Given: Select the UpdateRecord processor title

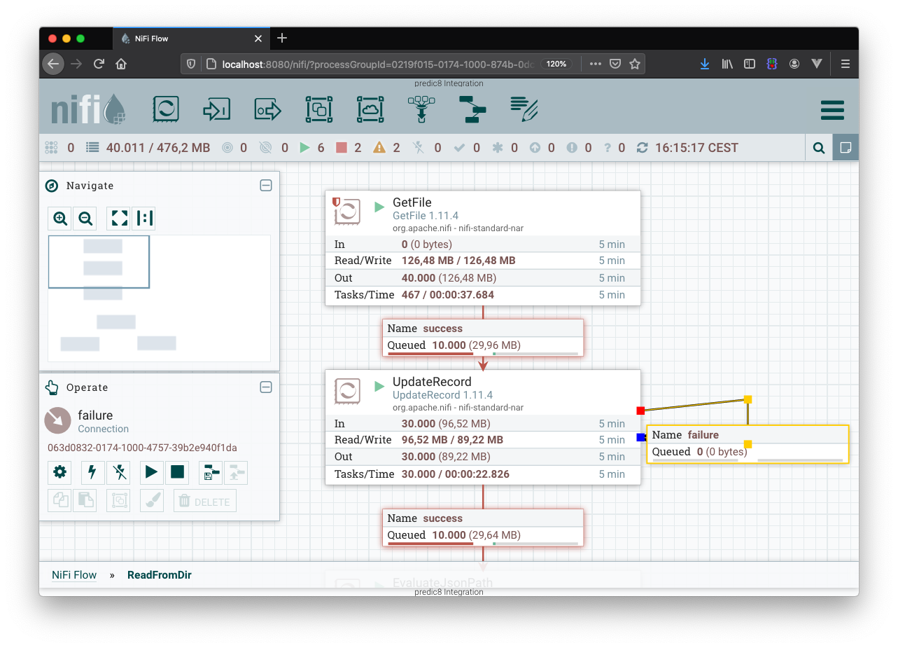Looking at the screenshot, I should pos(432,382).
